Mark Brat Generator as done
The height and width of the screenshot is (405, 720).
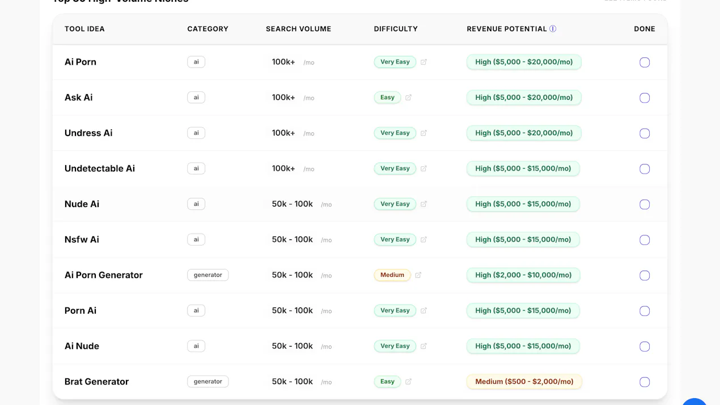(x=645, y=382)
